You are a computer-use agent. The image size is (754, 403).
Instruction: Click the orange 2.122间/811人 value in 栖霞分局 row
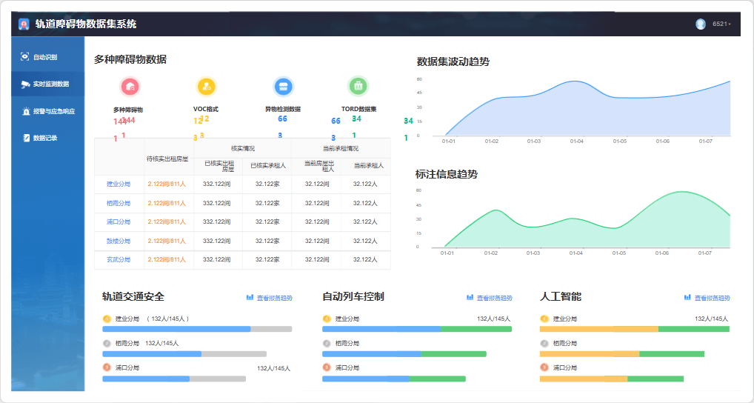(167, 203)
